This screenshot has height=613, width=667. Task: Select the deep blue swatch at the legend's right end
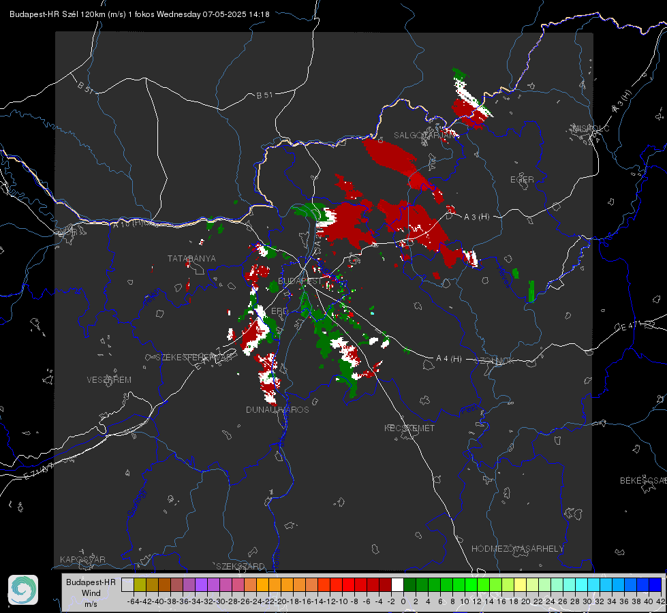coord(655,584)
